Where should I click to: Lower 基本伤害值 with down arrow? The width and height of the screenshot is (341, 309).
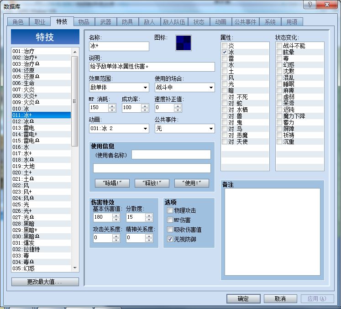[116, 220]
